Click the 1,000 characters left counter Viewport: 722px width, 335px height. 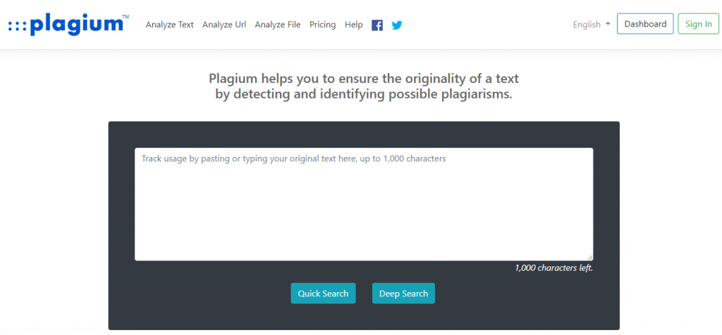553,268
